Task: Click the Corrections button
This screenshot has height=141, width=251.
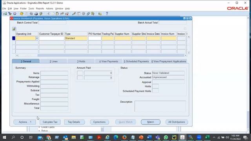Action: tap(99, 122)
